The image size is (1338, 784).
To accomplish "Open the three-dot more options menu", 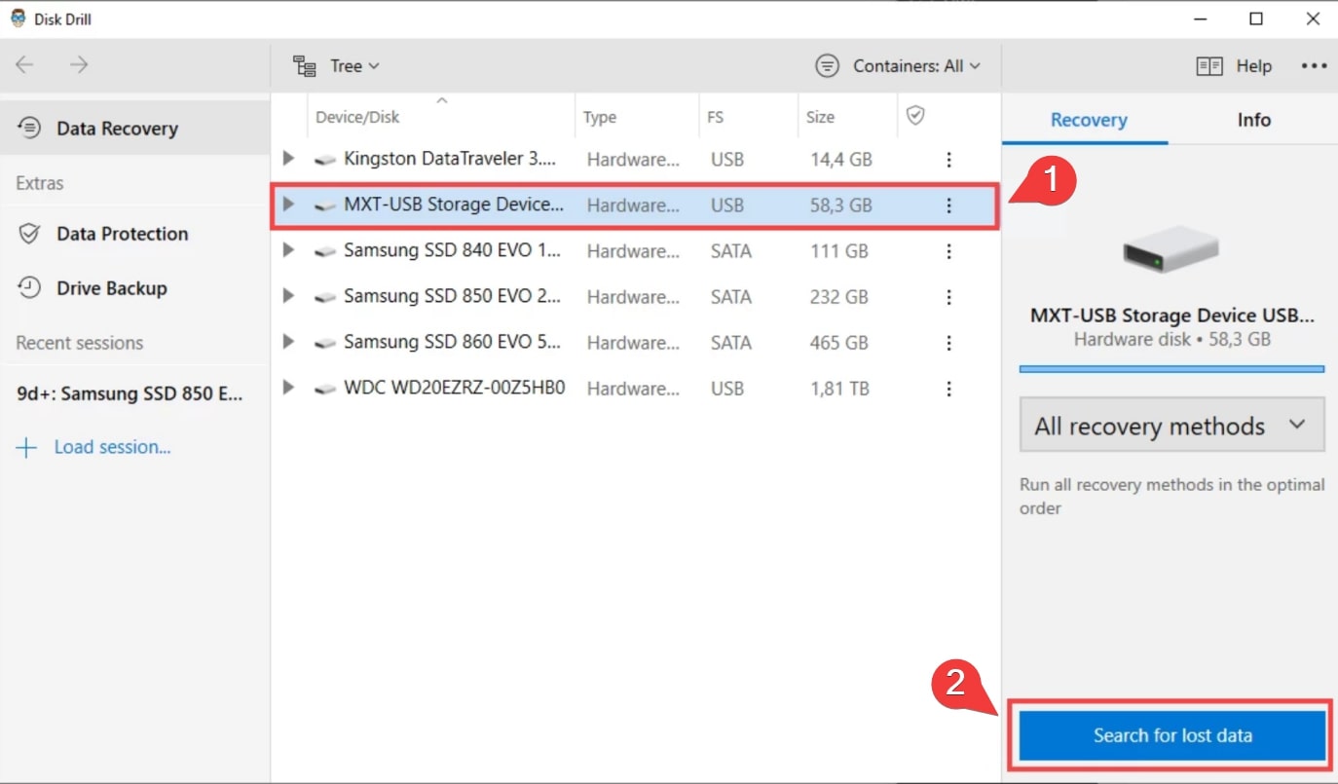I will click(1314, 66).
